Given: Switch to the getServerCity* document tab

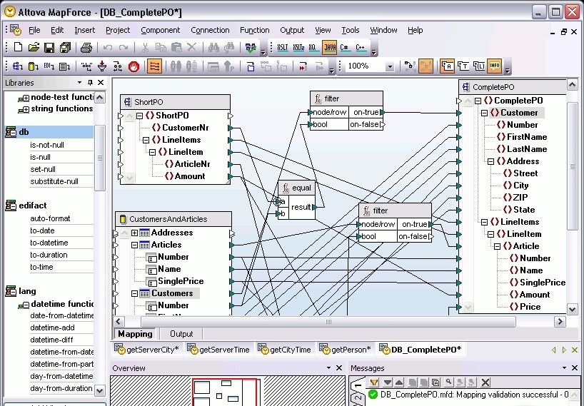Looking at the screenshot, I should click(x=148, y=350).
